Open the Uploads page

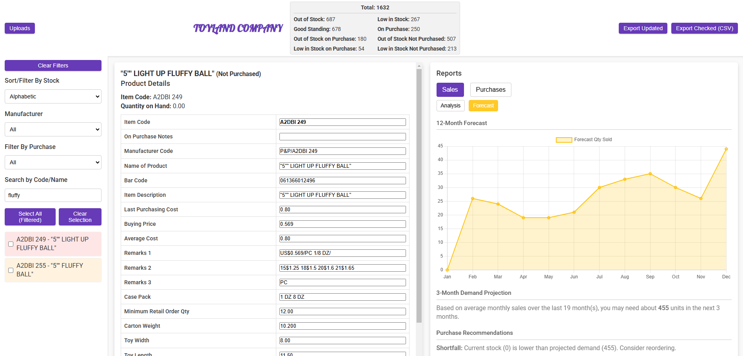click(20, 28)
